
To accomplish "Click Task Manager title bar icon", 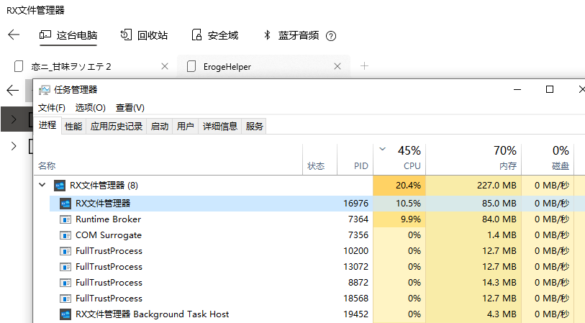I will 45,90.
